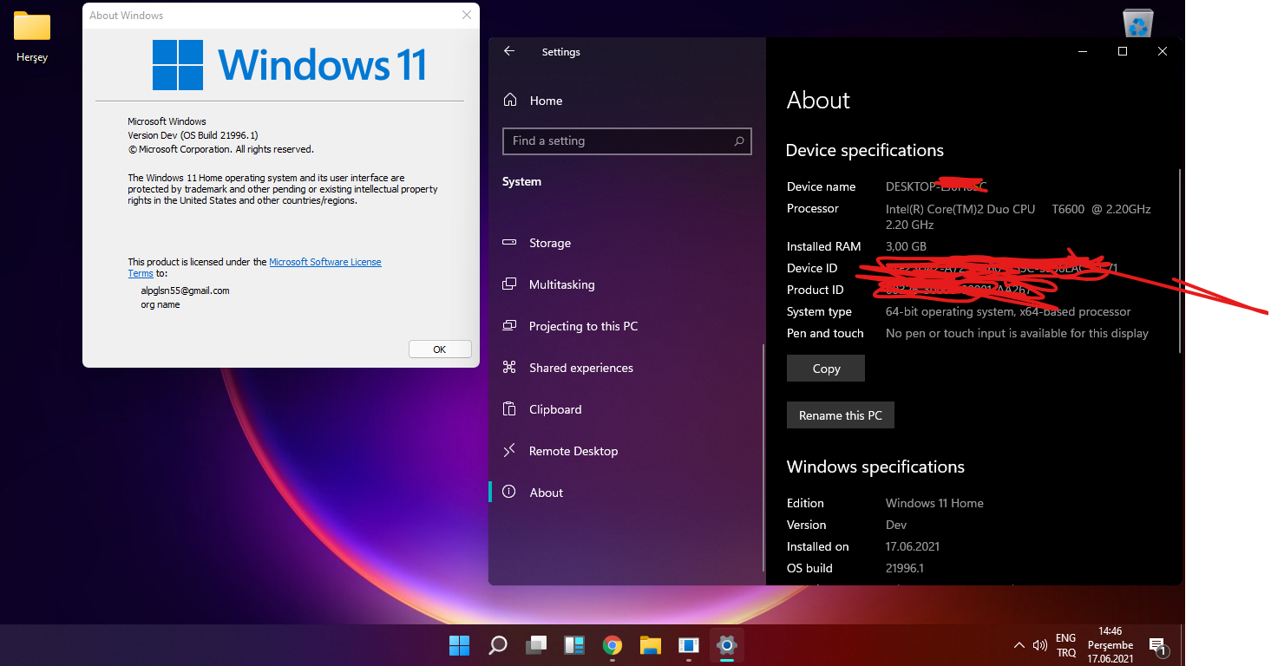Click the Version value 'Dev' in Settings
The height and width of the screenshot is (666, 1271).
(896, 525)
